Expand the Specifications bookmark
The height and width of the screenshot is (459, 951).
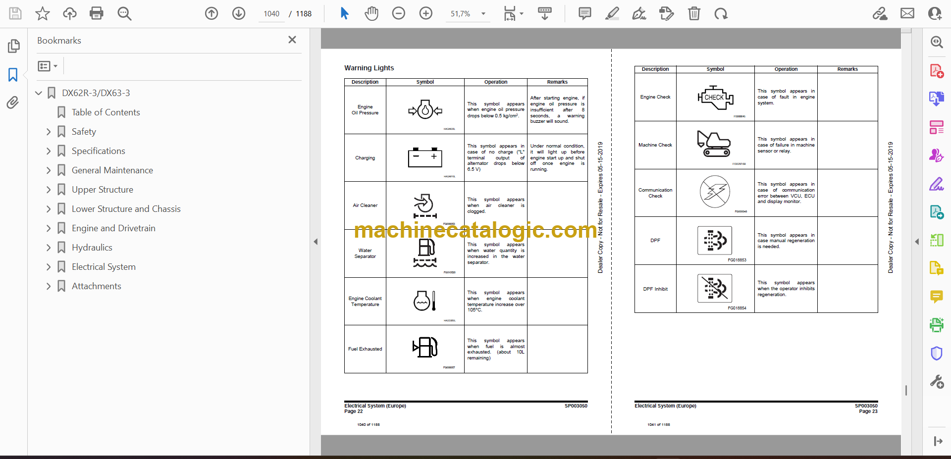click(x=49, y=151)
